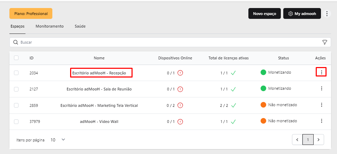The image size is (337, 154).
Task: Click Não monetizado status of ID 2859
Action: [x=283, y=105]
